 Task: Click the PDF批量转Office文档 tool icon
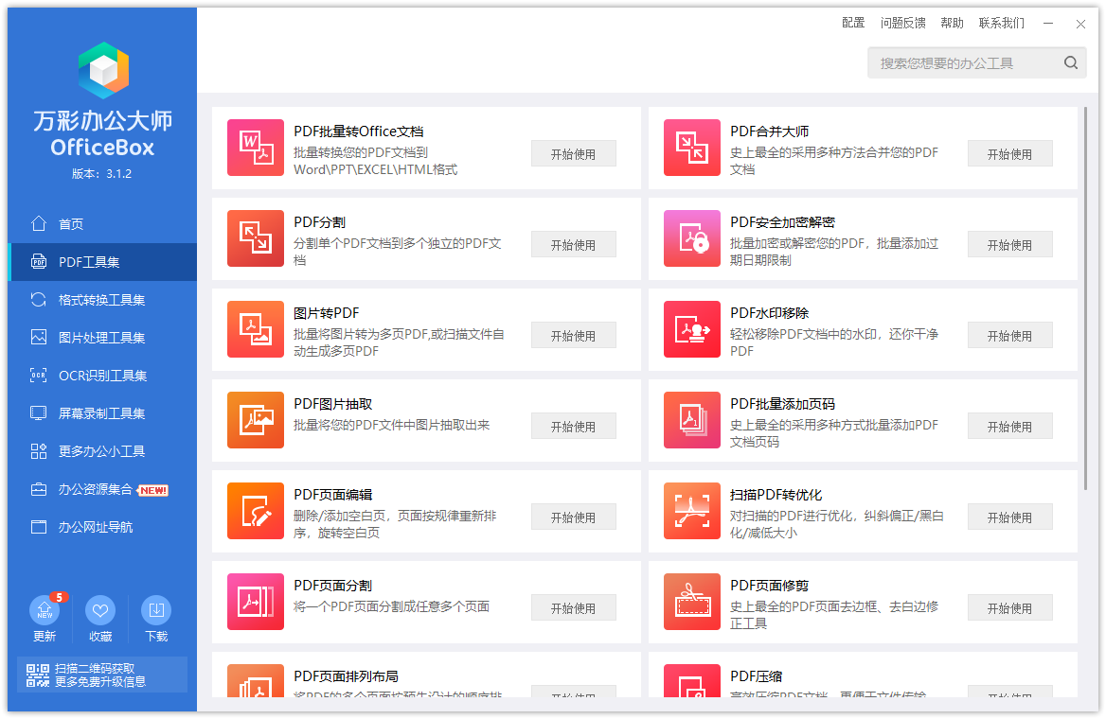(256, 148)
